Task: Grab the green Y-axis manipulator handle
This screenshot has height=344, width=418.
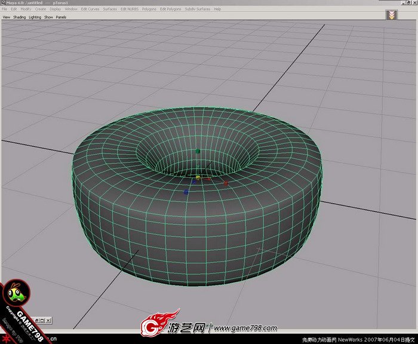Action: pos(198,152)
